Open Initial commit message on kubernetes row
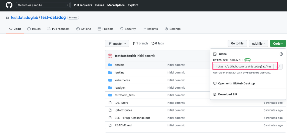The image size is (287, 133). (176, 80)
